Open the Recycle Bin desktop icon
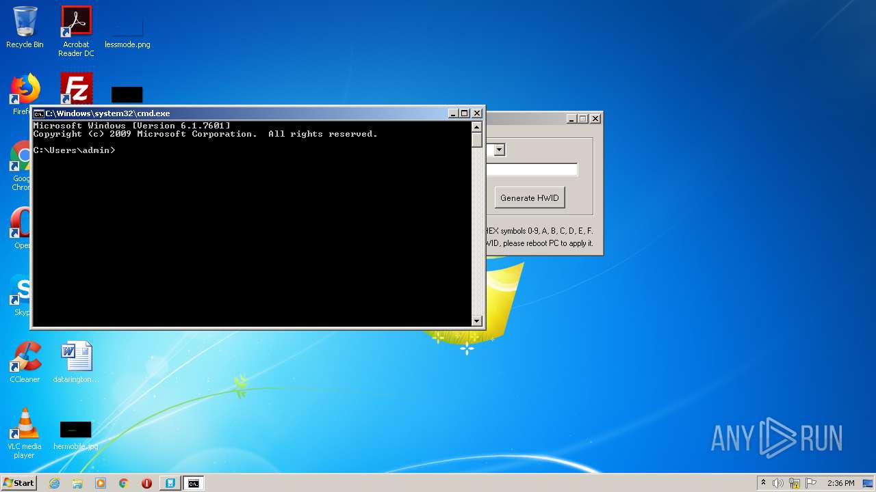 (25, 27)
